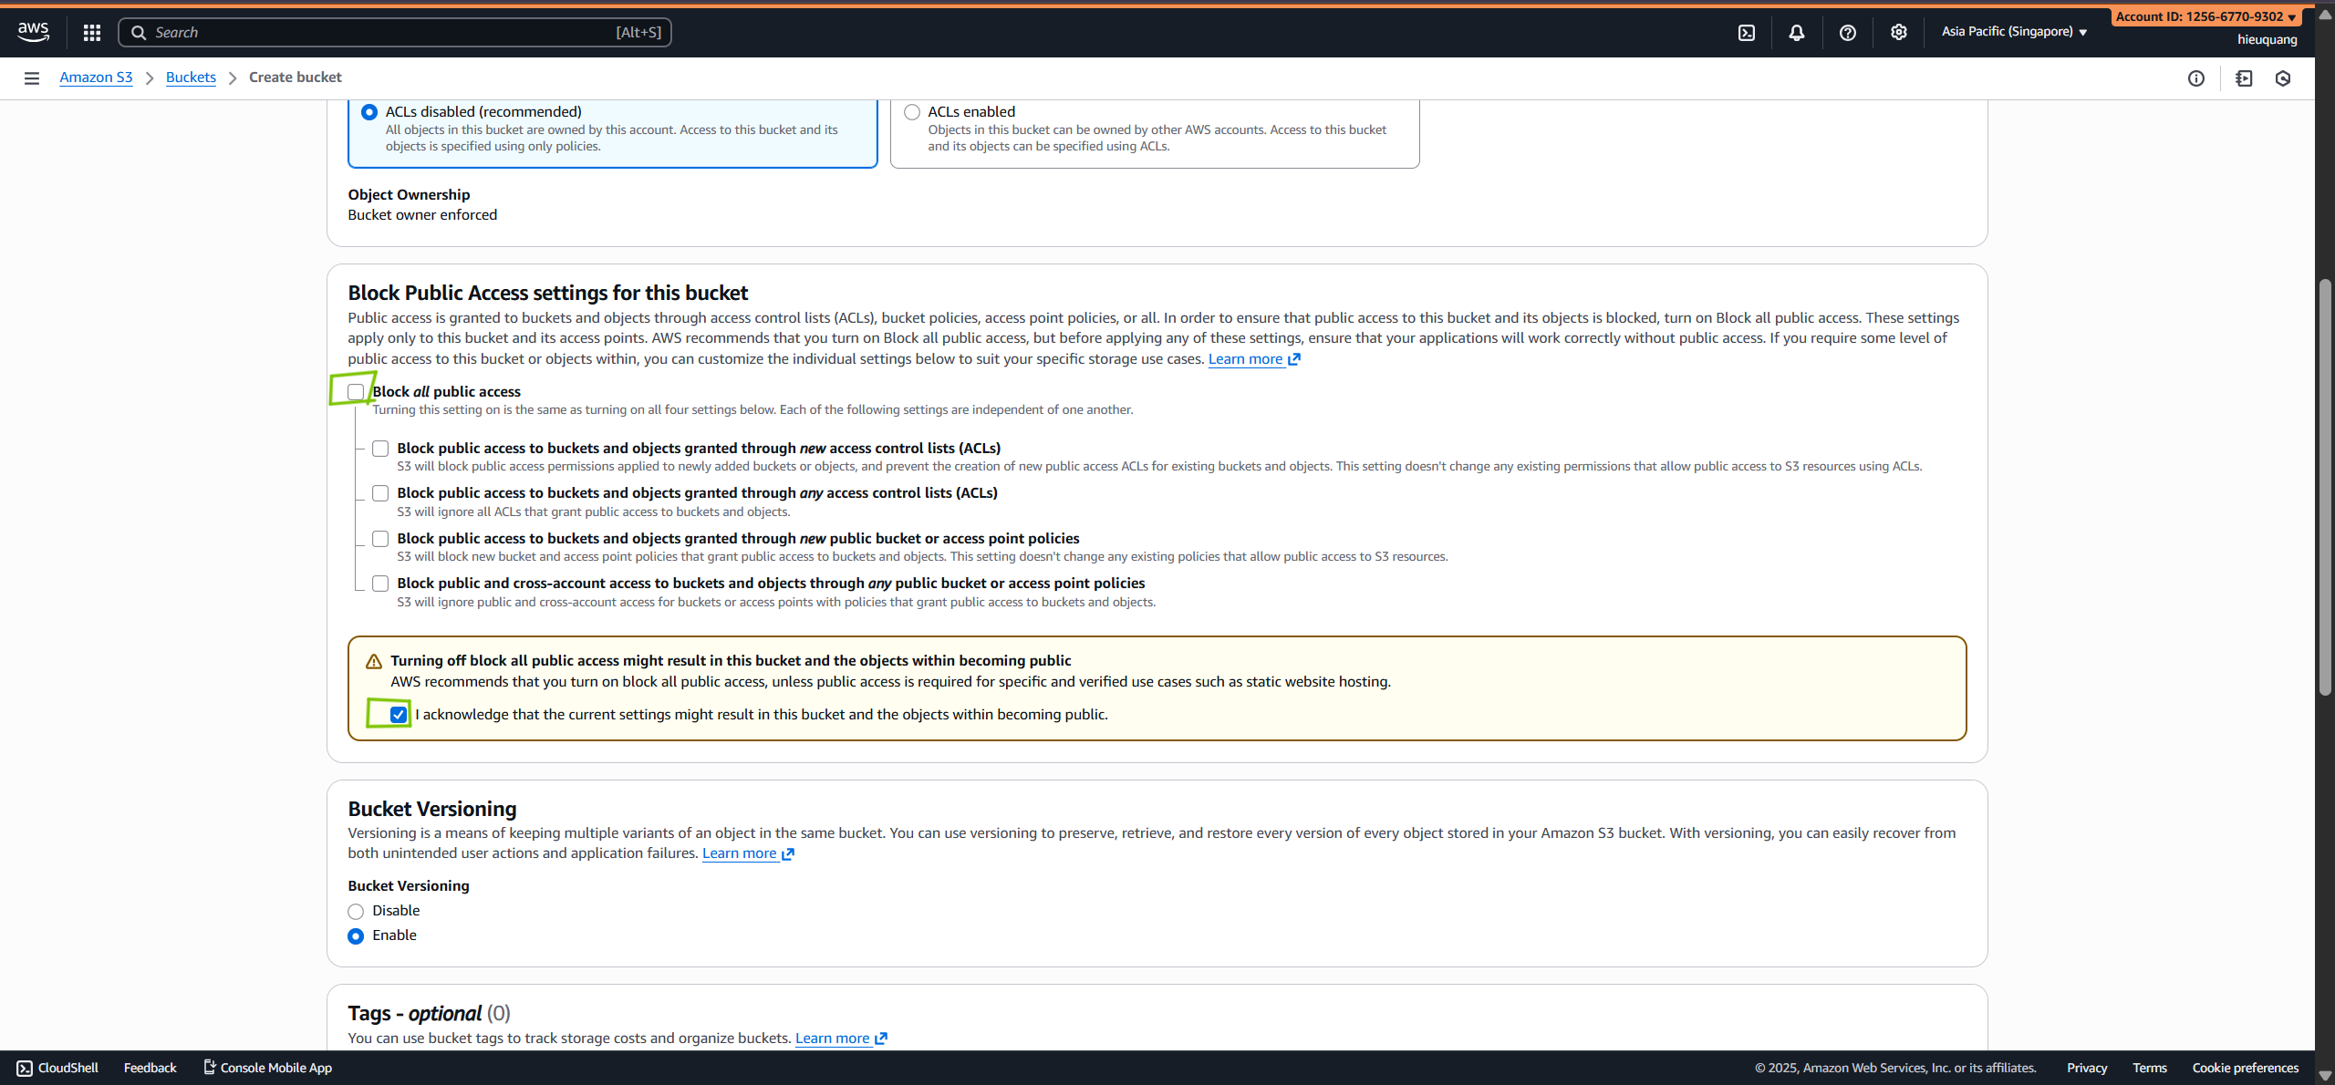This screenshot has height=1085, width=2335.
Task: Click the AWS logo home icon
Action: point(33,31)
